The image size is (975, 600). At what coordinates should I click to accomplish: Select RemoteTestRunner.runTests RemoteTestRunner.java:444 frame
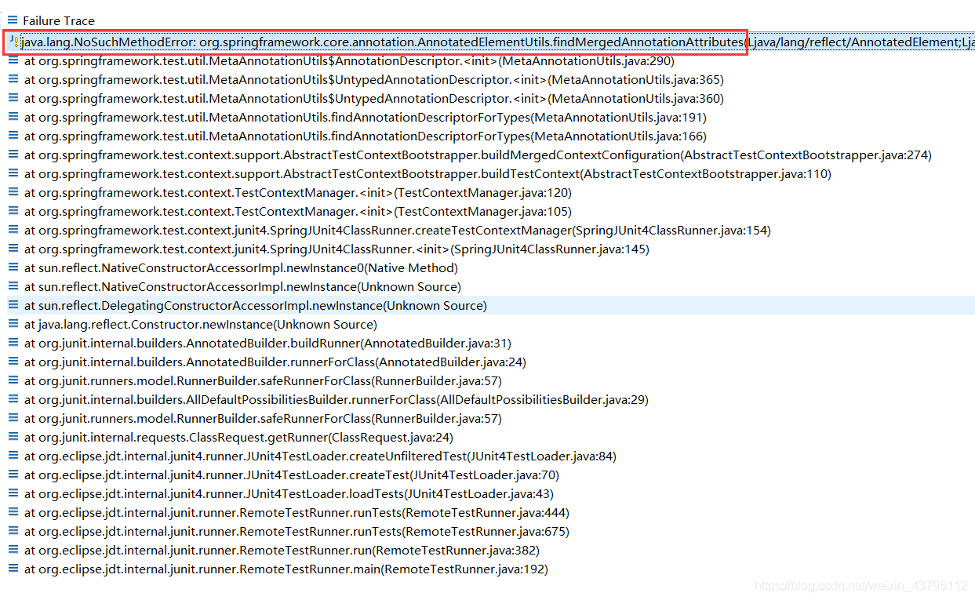coord(297,512)
